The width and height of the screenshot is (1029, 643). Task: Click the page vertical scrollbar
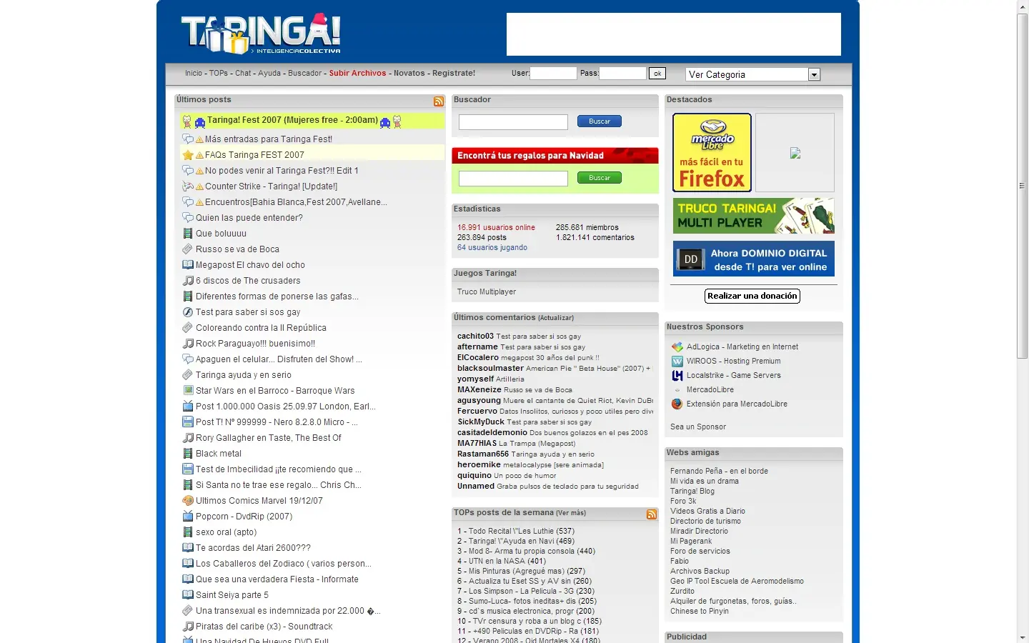click(1023, 186)
